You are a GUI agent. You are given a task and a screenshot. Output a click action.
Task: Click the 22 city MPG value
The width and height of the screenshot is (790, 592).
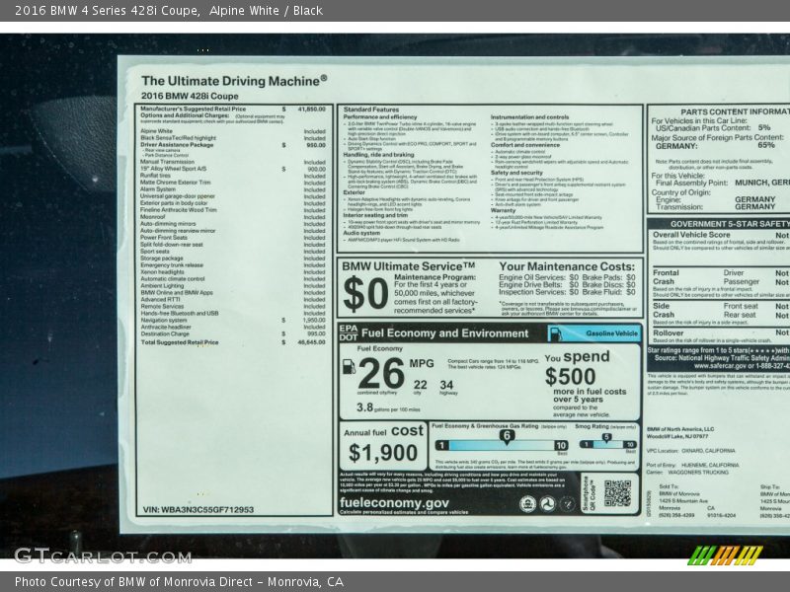421,385
